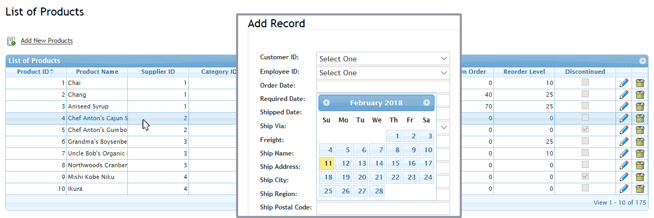Click edit pencil for Mishi Kobe Niku row
The height and width of the screenshot is (218, 654).
(x=623, y=177)
